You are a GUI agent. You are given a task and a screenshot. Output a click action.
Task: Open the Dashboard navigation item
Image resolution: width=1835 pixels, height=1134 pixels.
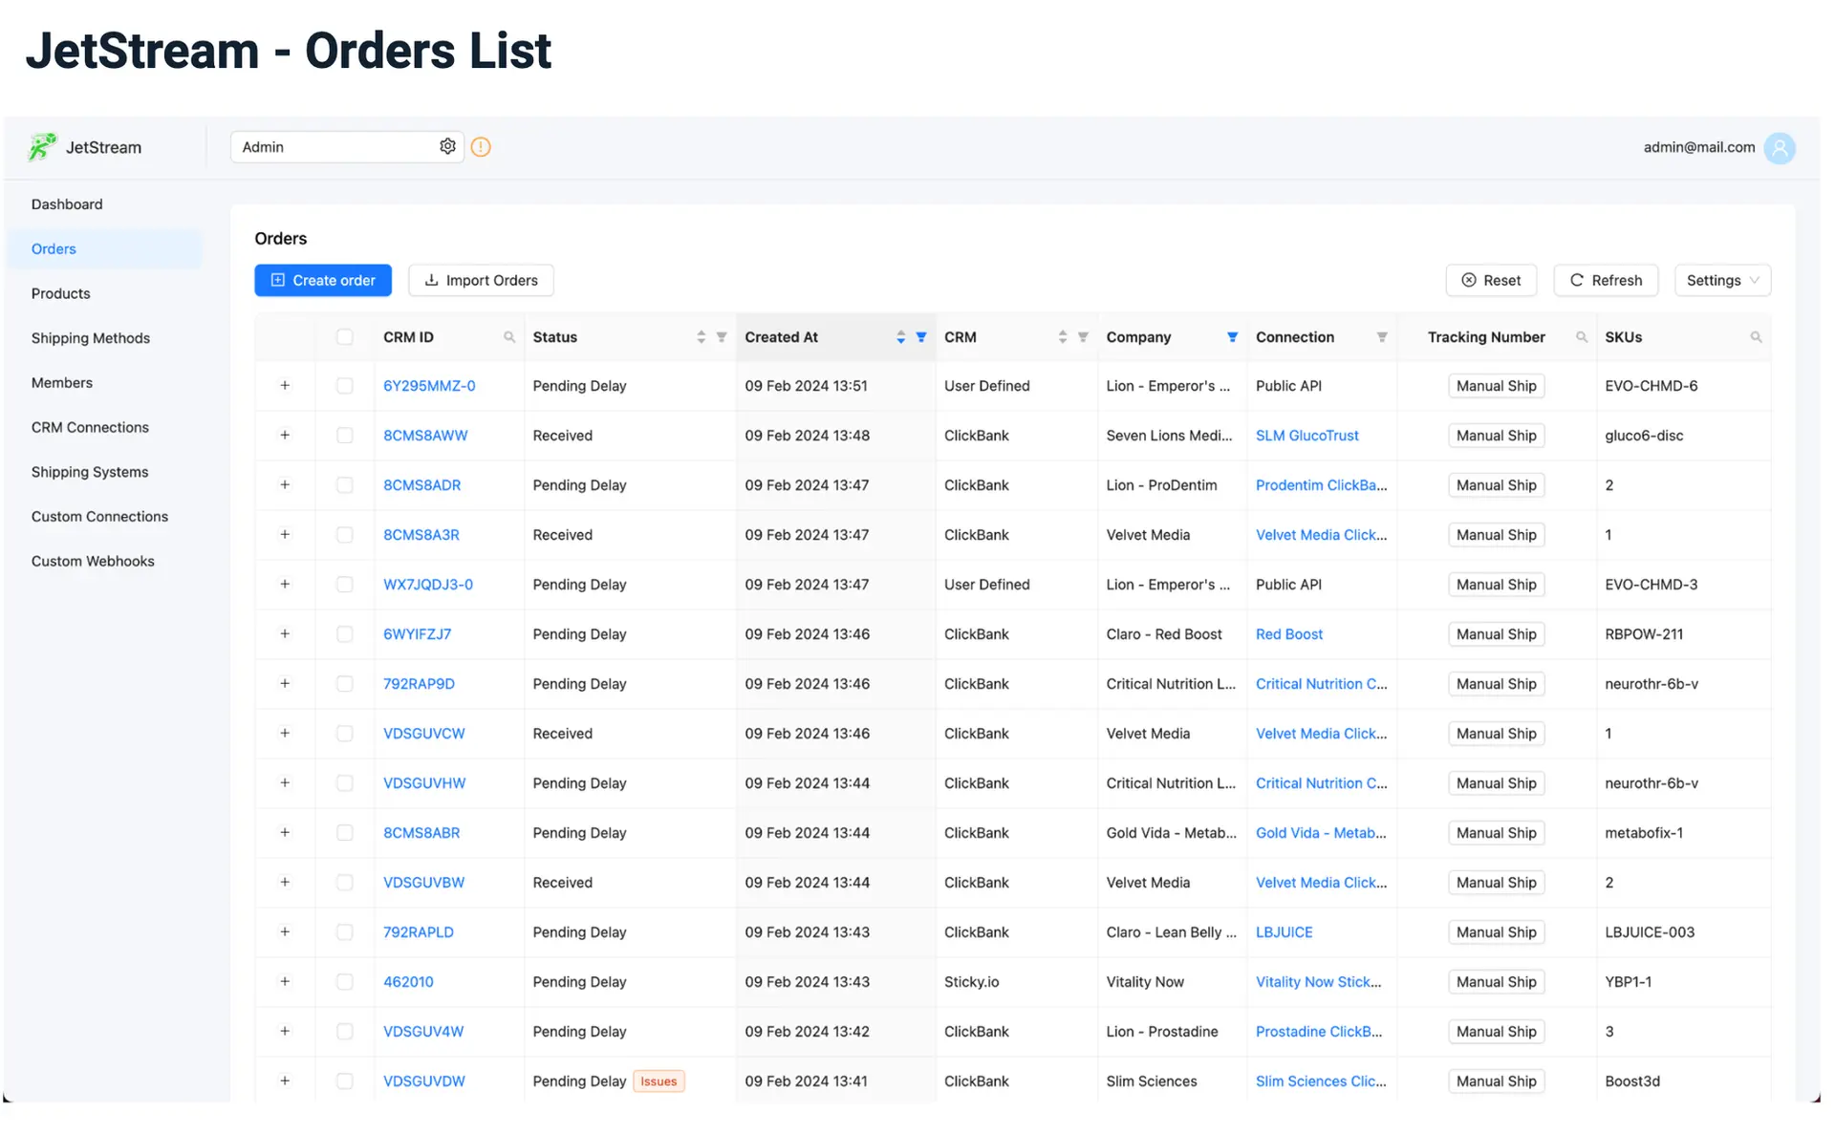pos(66,203)
